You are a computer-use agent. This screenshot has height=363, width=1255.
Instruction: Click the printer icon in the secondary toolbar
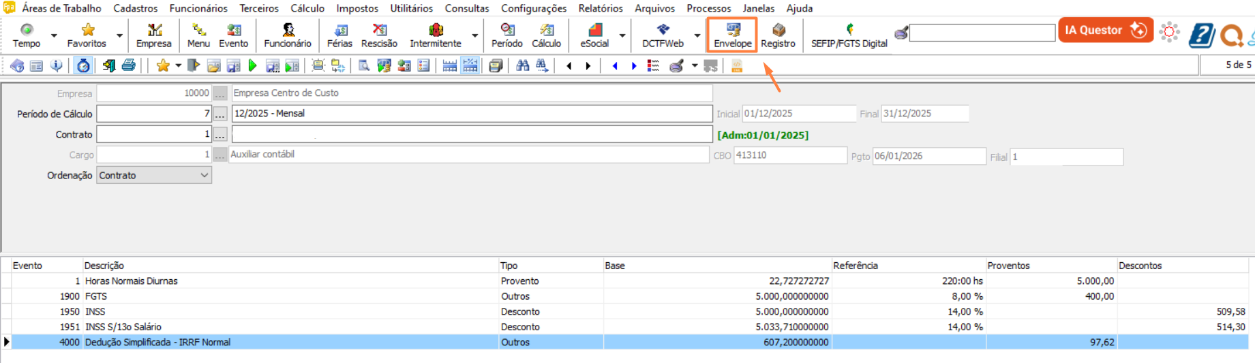coord(128,66)
